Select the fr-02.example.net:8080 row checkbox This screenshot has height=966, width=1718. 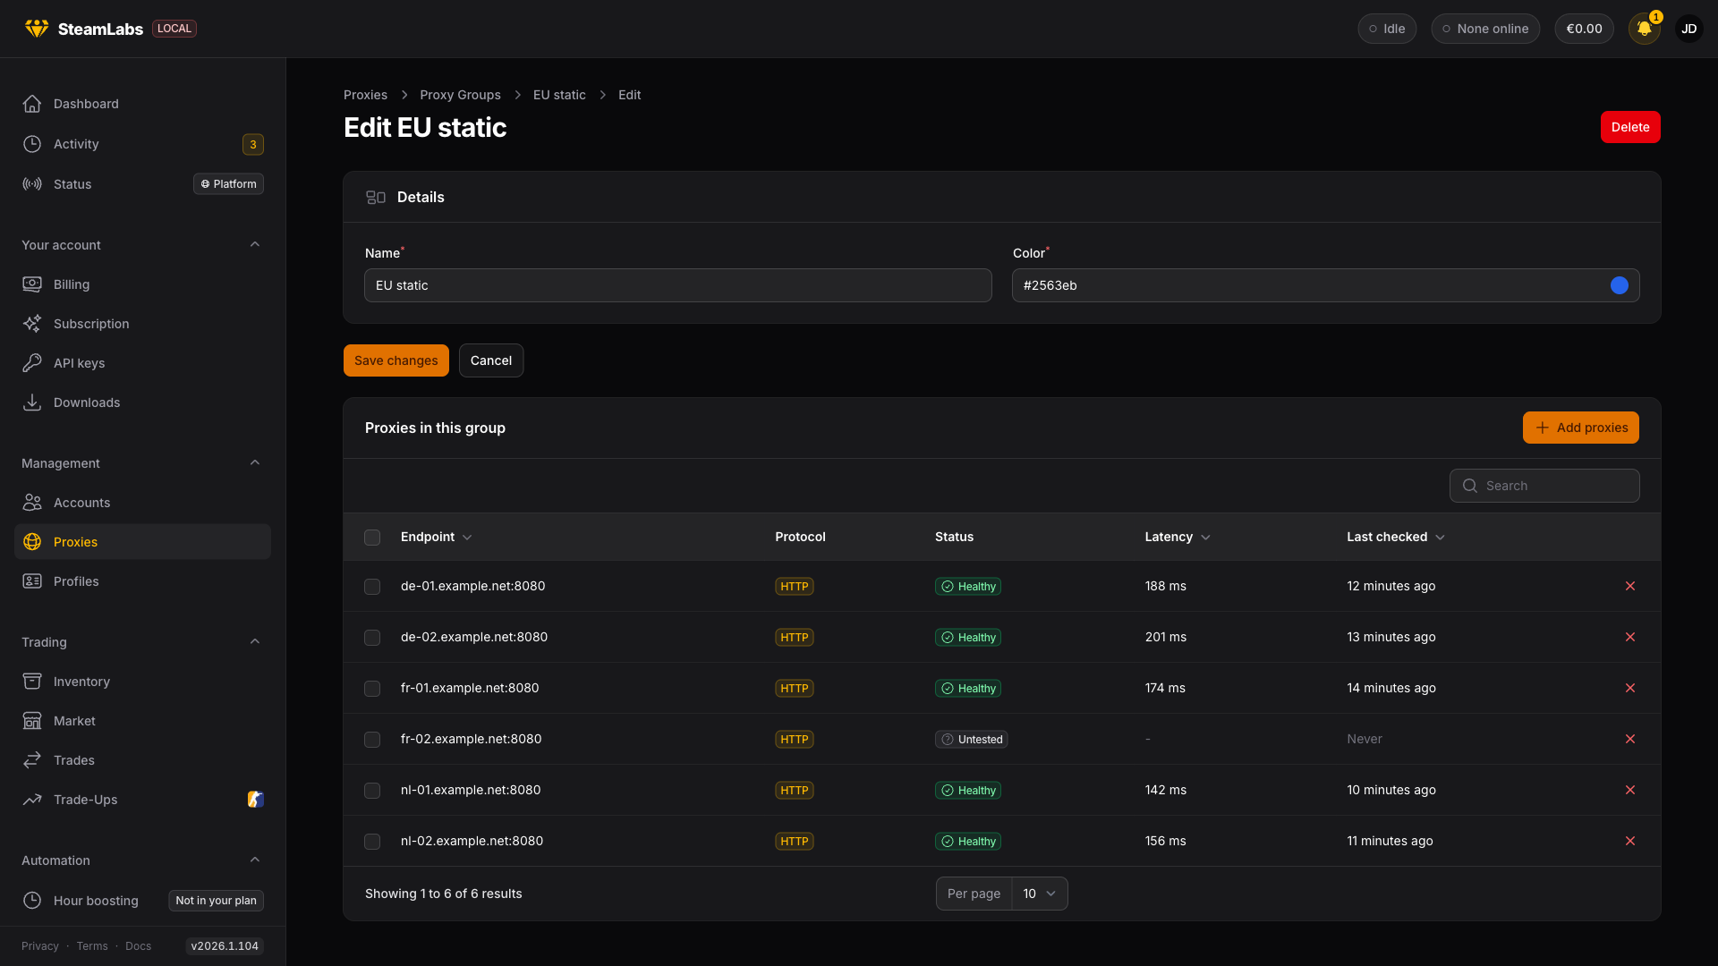(372, 740)
